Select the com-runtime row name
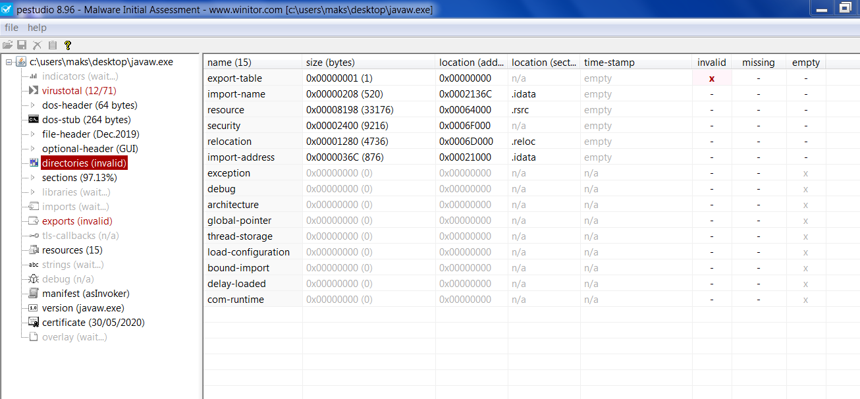Screen dimensions: 860x399 pos(236,300)
